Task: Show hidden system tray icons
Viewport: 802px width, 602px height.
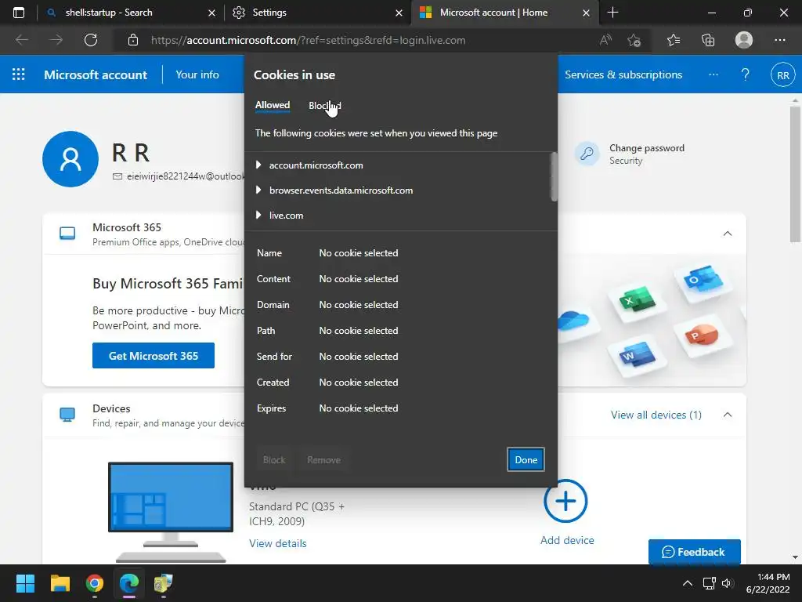Action: tap(688, 583)
